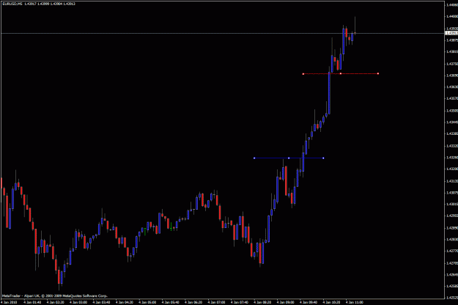This screenshot has height=305, width=458.
Task: Click the '4 Jan 04:20' time label
Action: tap(125, 302)
